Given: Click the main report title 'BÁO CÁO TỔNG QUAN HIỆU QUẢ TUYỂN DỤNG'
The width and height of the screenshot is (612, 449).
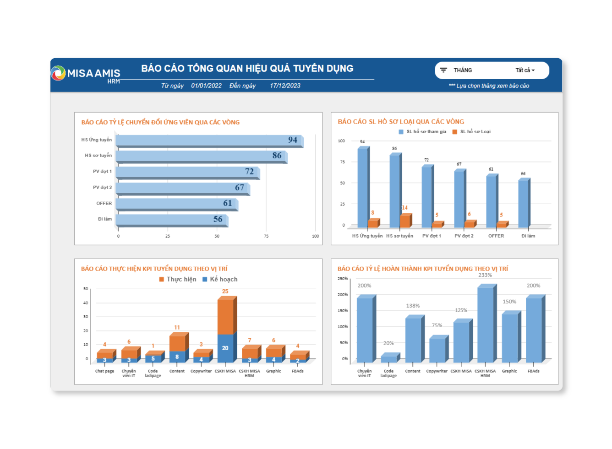Looking at the screenshot, I should pos(247,69).
